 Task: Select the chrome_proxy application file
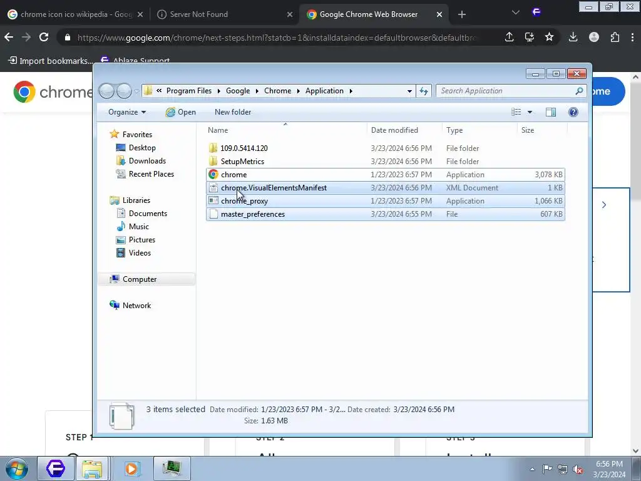click(386, 201)
